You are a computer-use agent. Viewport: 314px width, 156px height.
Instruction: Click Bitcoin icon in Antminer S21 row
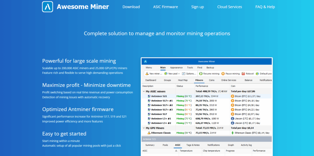[x=232, y=96]
